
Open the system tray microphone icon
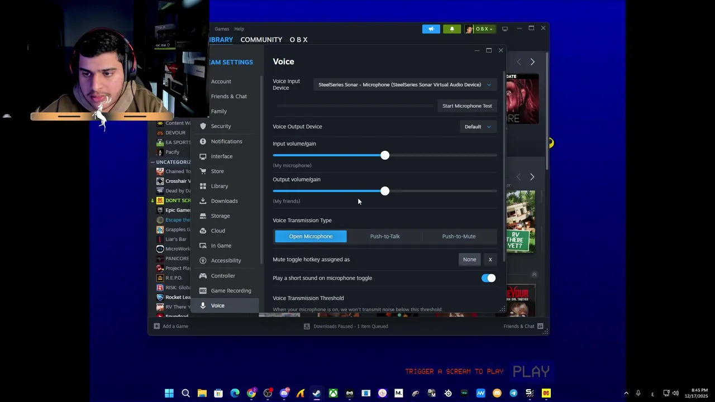pyautogui.click(x=638, y=393)
